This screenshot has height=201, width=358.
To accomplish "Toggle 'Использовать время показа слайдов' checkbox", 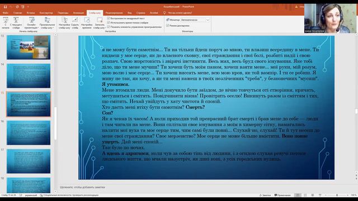I will [109, 22].
